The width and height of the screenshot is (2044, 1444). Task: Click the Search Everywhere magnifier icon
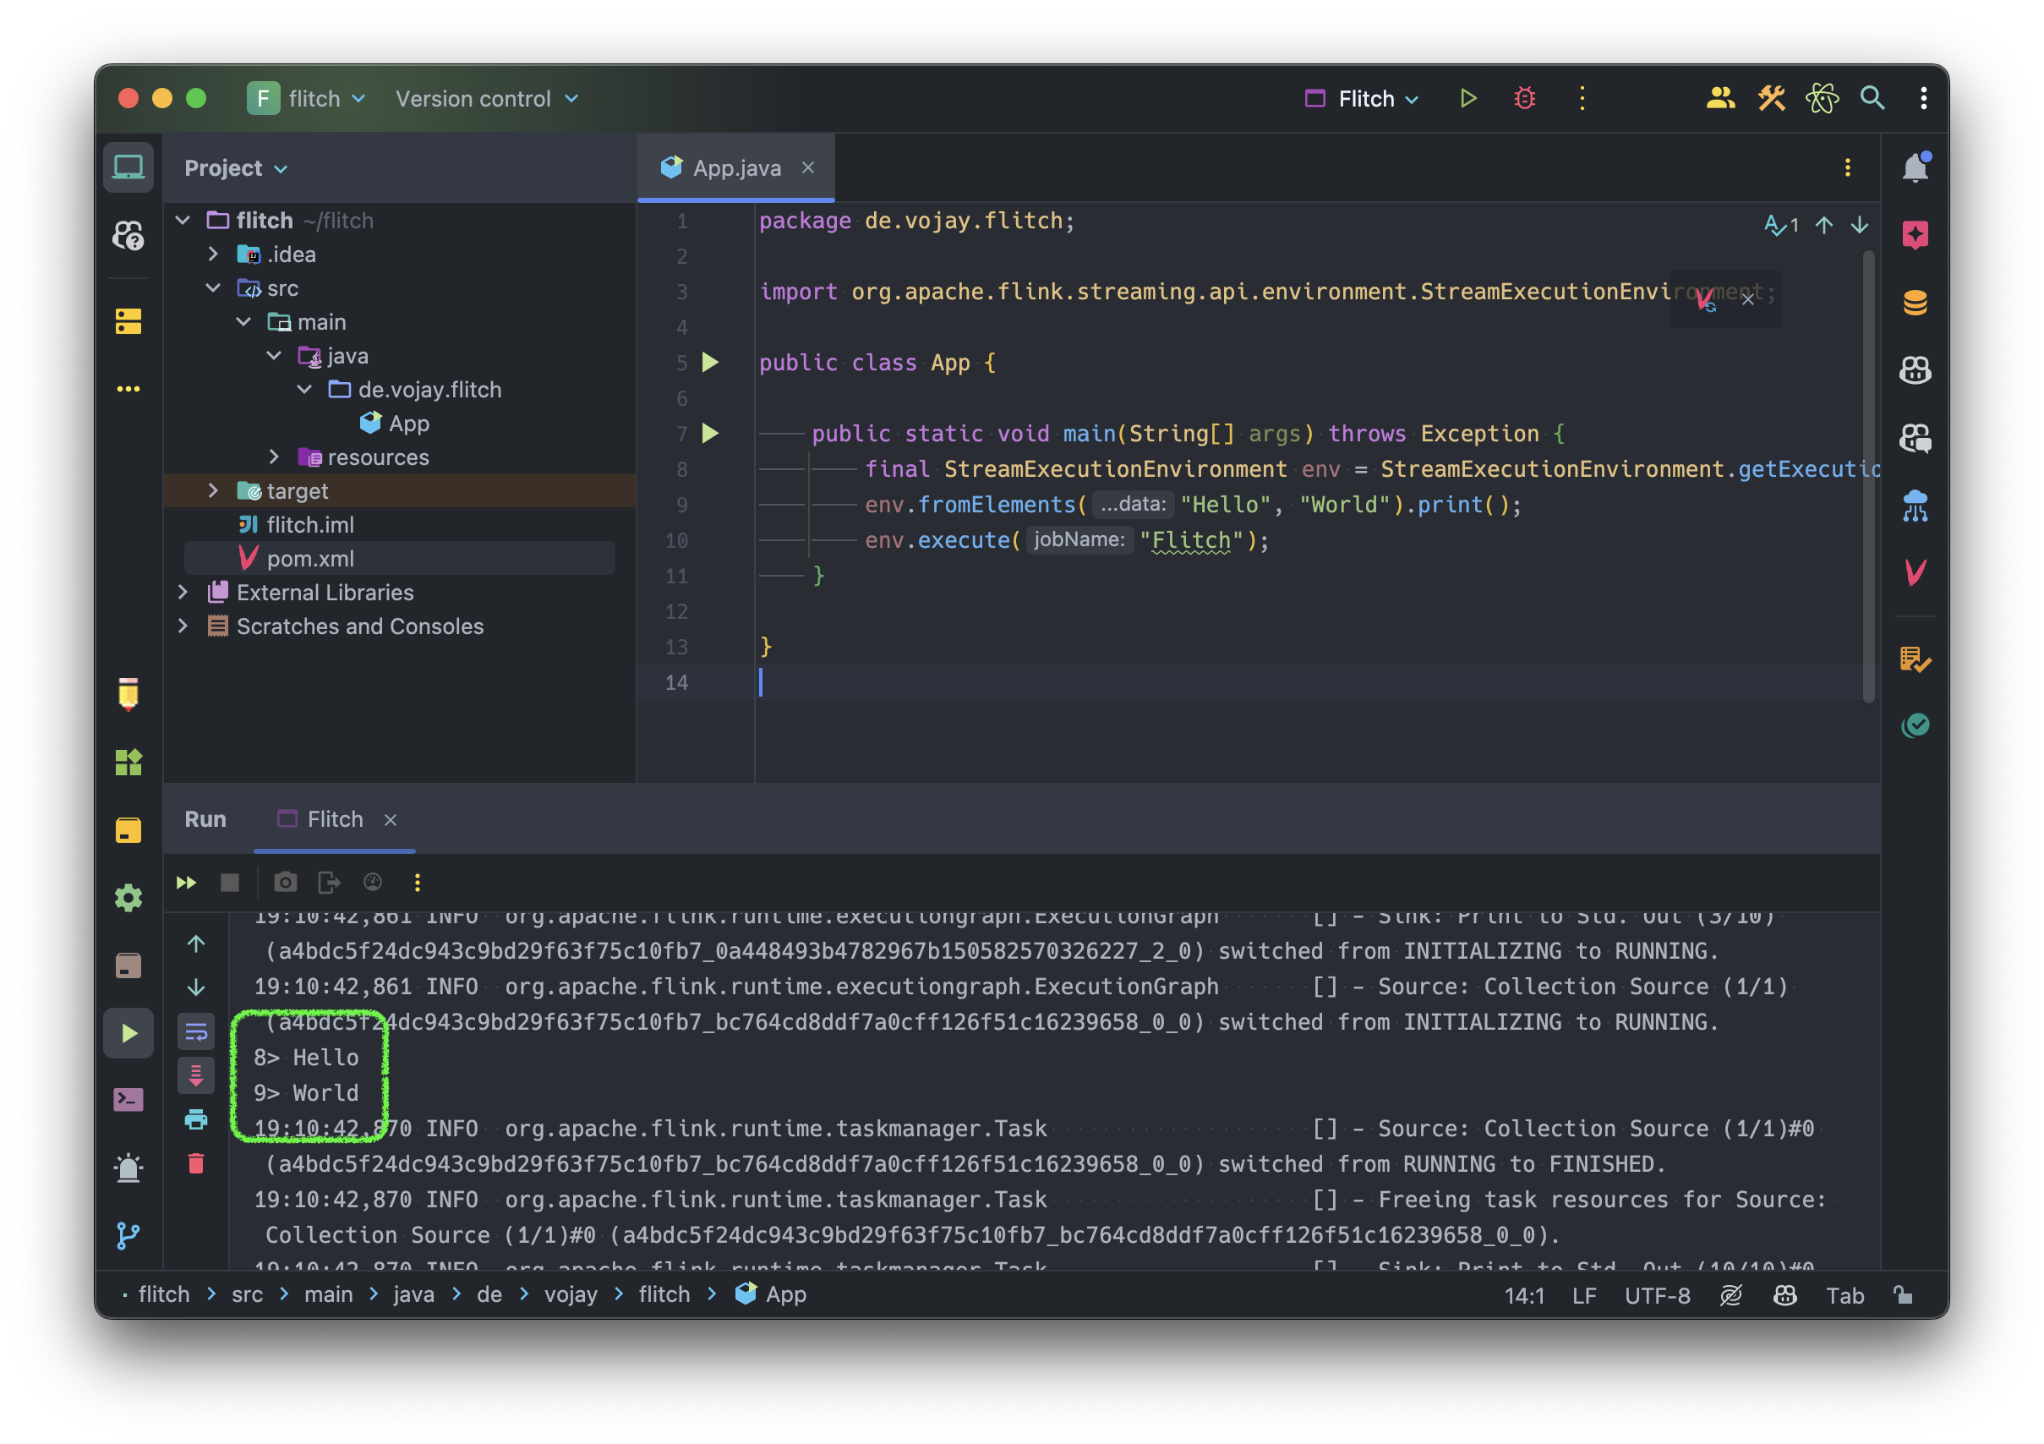tap(1872, 98)
